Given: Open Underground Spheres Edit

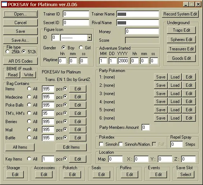Looking at the screenshot, I should click(x=181, y=40).
